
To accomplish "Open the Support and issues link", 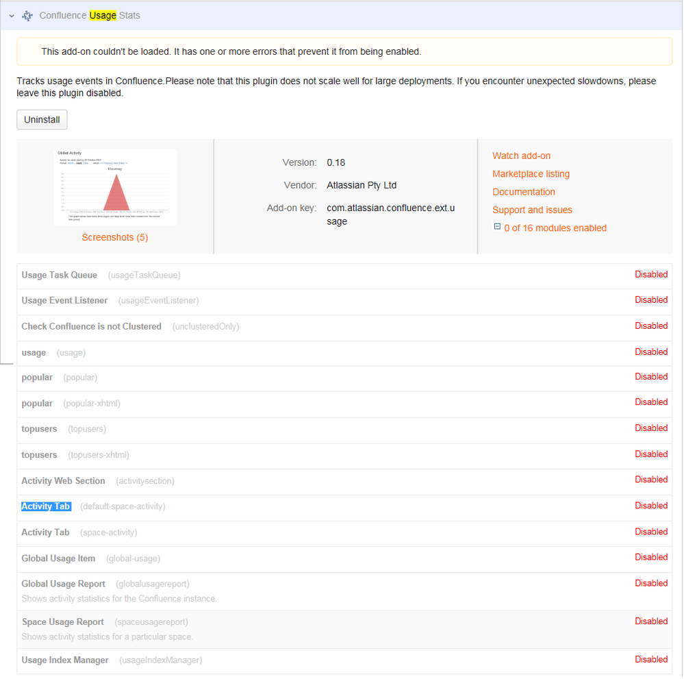I will 532,210.
